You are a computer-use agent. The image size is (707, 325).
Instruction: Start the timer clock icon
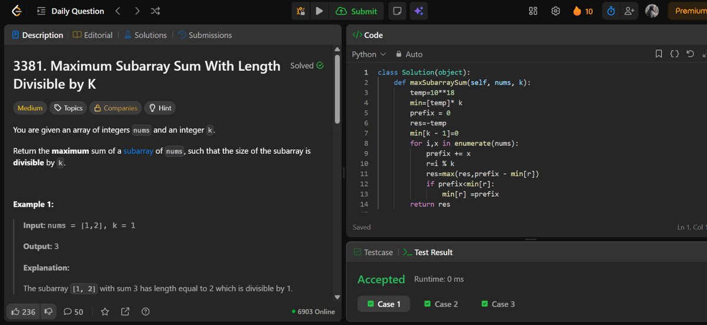(x=611, y=11)
